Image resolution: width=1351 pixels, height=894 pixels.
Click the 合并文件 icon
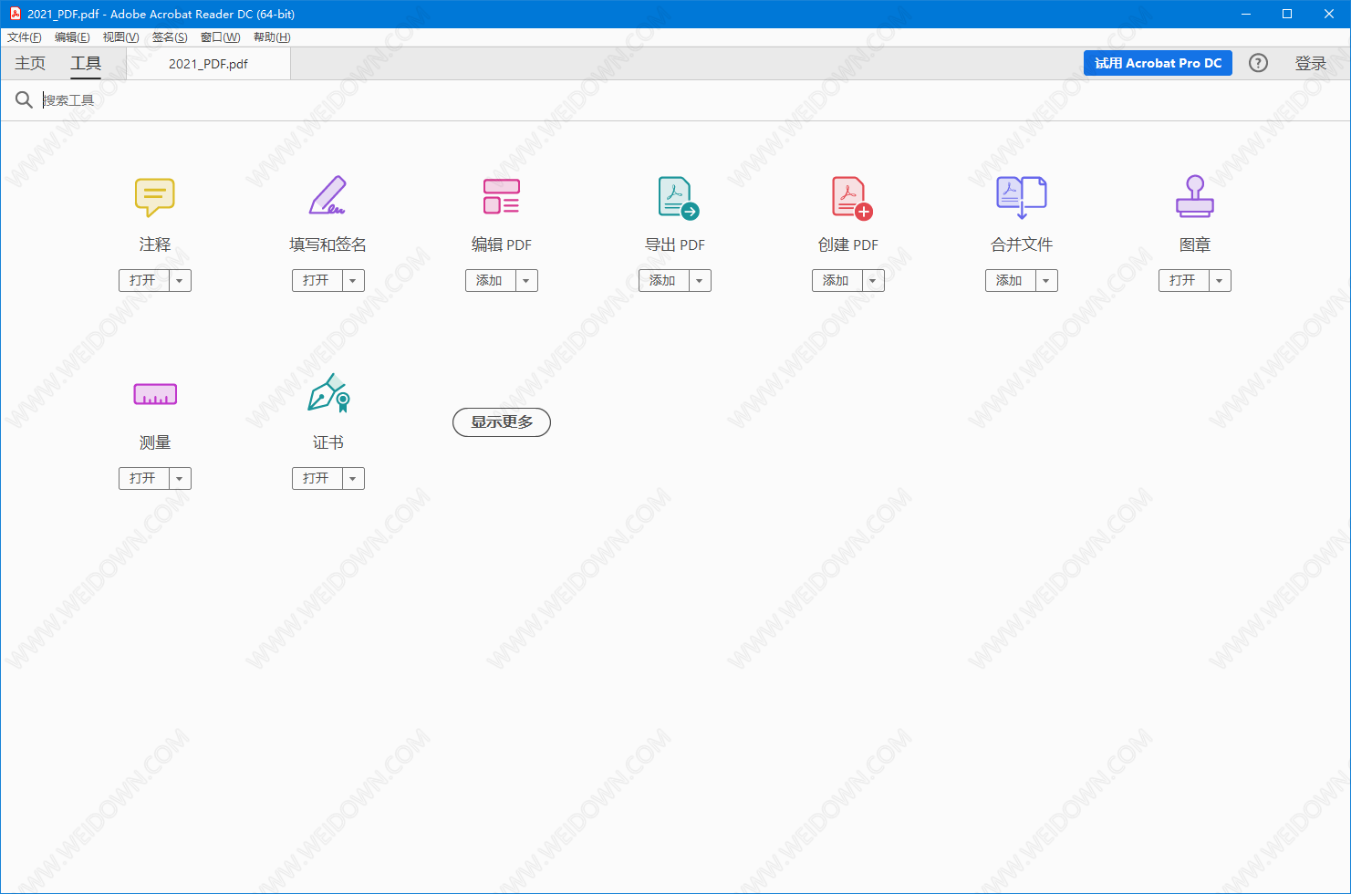click(x=1022, y=197)
